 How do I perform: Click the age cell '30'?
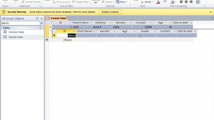click(162, 27)
